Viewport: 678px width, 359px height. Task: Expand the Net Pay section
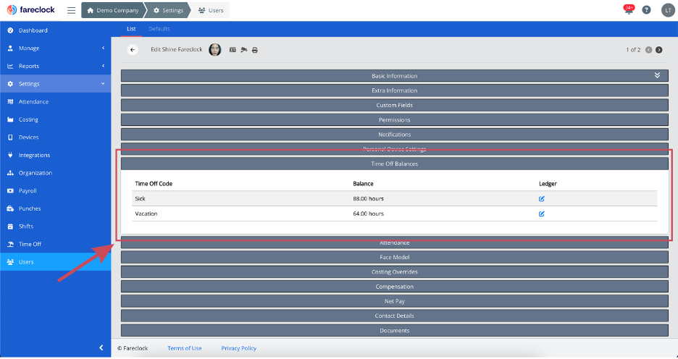(x=394, y=302)
